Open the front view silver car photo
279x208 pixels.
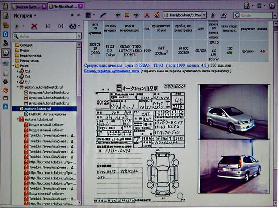pos(234,112)
